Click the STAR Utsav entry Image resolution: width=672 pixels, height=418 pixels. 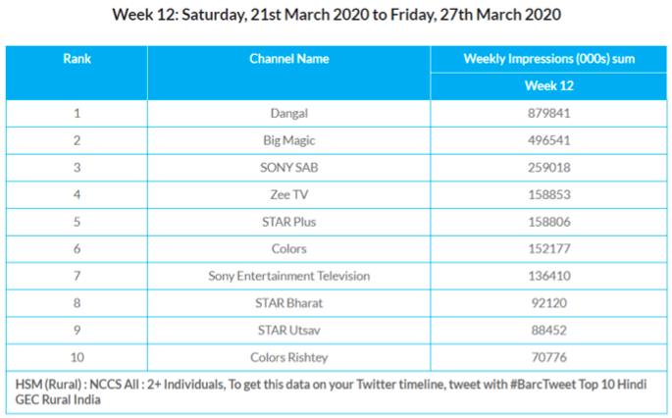click(x=288, y=330)
